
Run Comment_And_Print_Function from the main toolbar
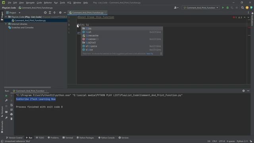[223, 8]
